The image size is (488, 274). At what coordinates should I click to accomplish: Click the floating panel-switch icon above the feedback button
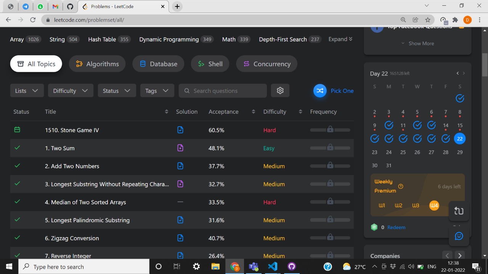coord(459,211)
